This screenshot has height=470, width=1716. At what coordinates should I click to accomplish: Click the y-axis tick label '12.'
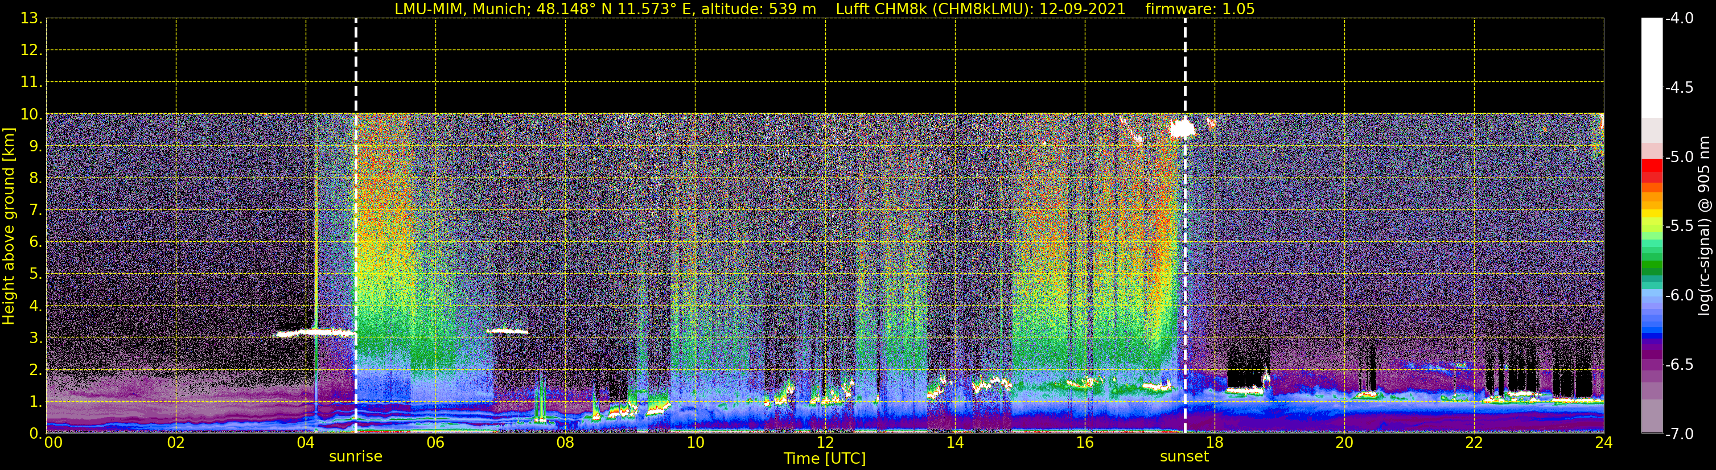(31, 50)
